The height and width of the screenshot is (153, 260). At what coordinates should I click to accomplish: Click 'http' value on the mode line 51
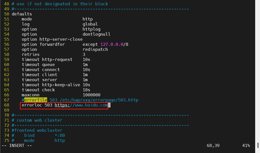[x=87, y=19]
